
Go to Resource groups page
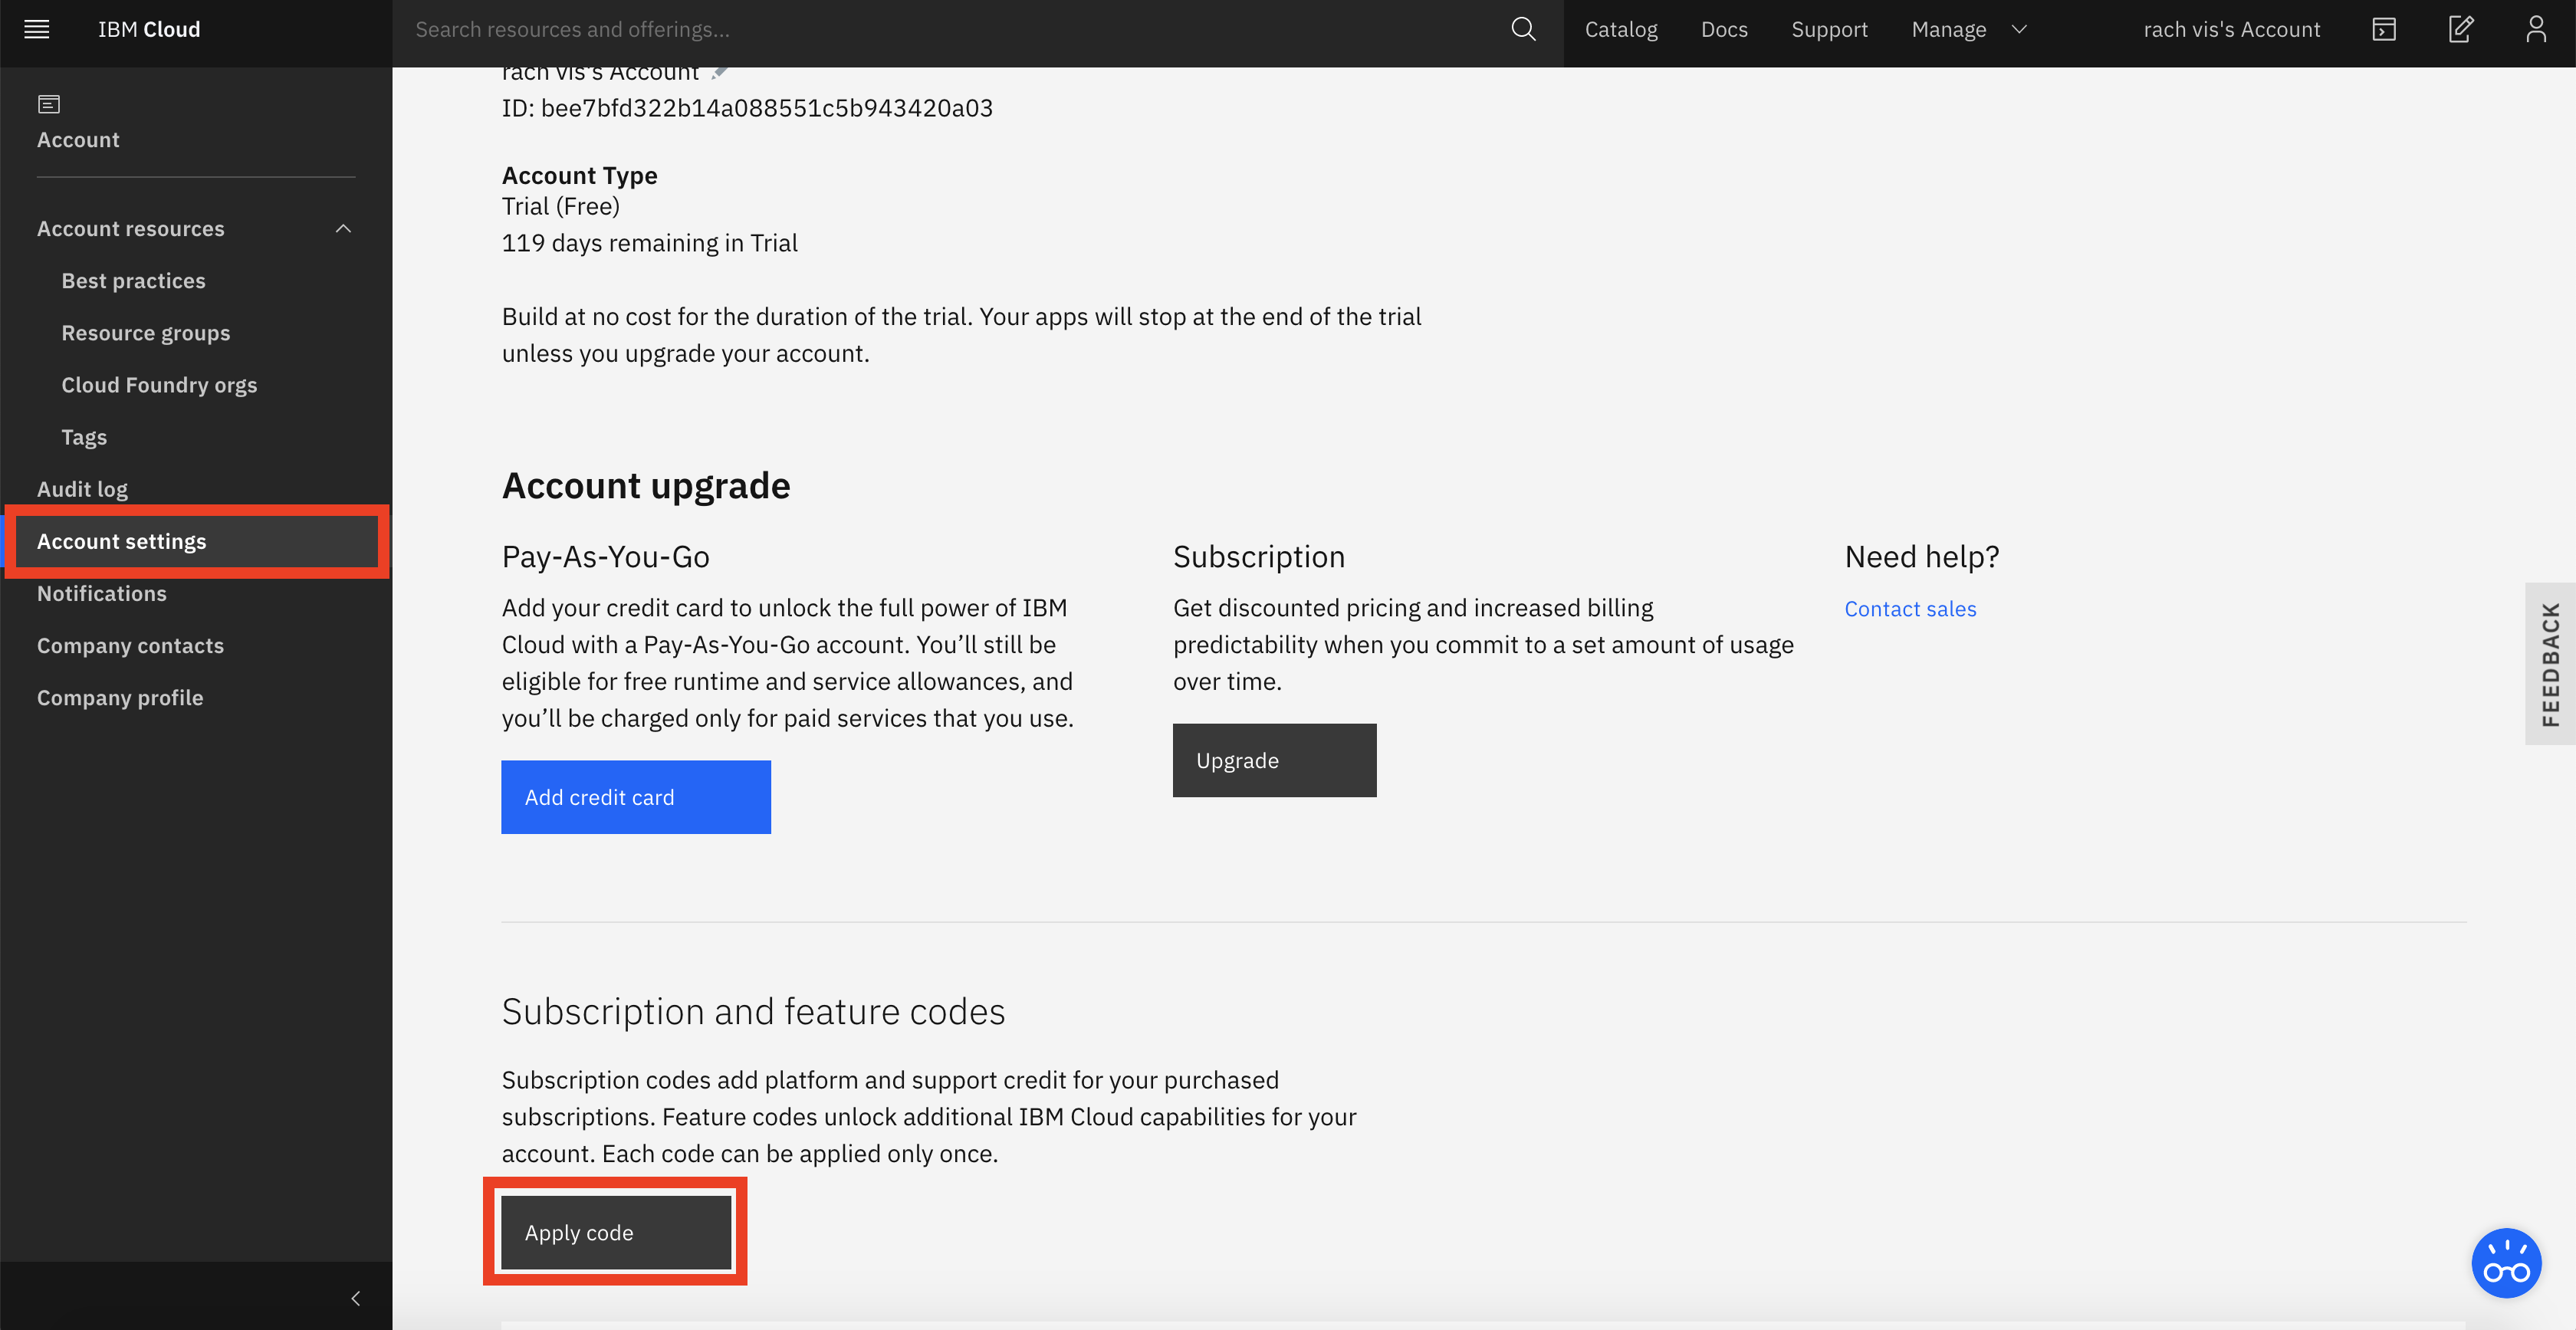[x=146, y=333]
